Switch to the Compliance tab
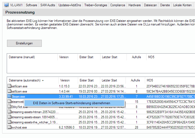 pos(118,5)
